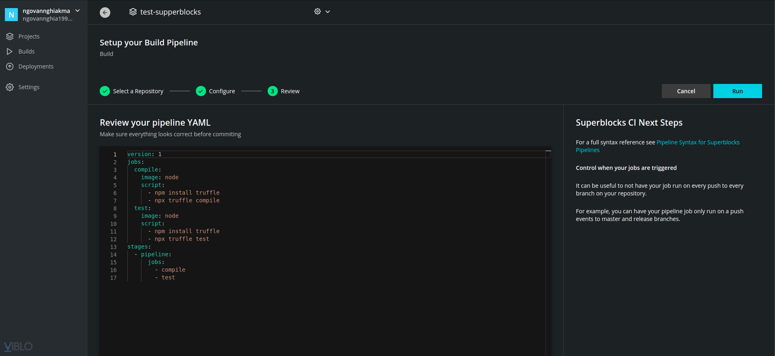Click the Settings gear icon in sidebar

[x=9, y=87]
